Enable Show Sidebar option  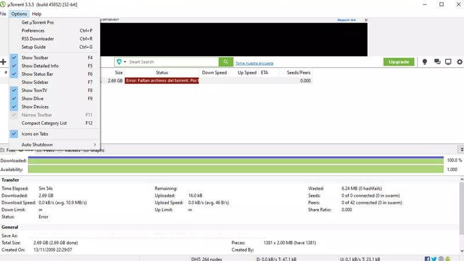pos(55,82)
